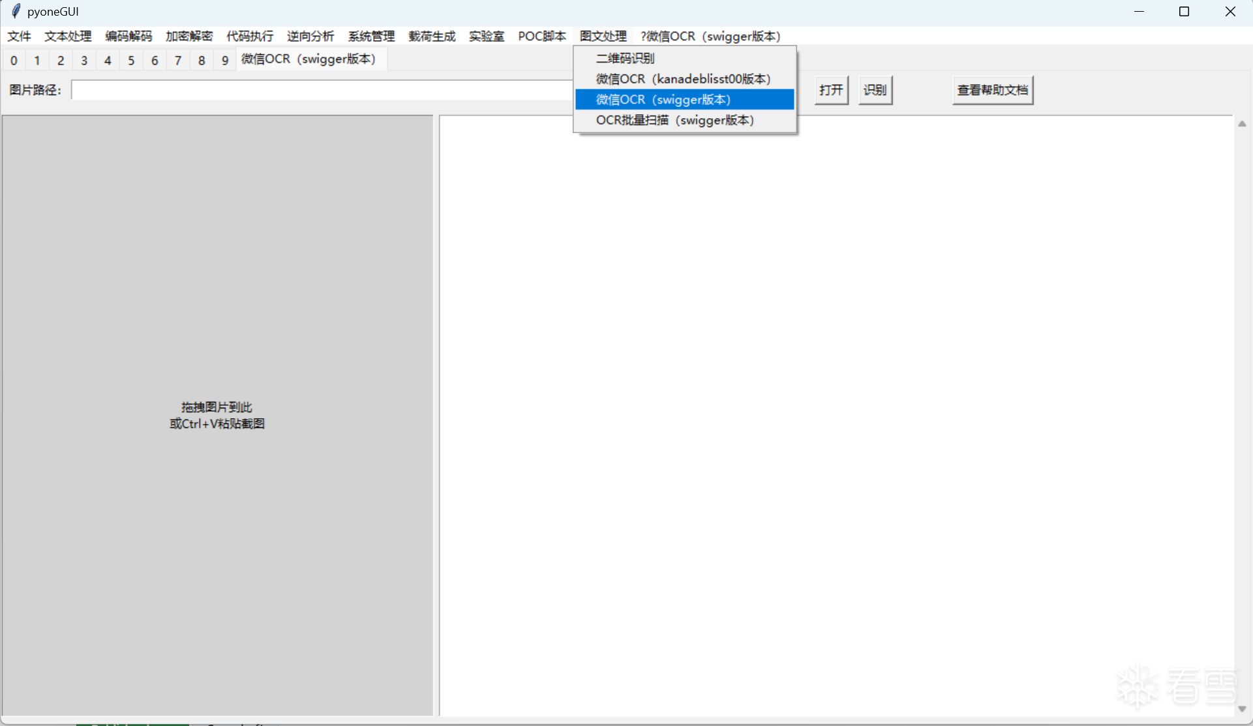Image resolution: width=1253 pixels, height=726 pixels.
Task: Choose 微信OCR kanadeblisst00版本 menu entry
Action: [x=683, y=79]
